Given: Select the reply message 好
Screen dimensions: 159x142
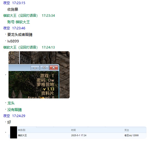Looking at the screenshot, I should (9, 122).
